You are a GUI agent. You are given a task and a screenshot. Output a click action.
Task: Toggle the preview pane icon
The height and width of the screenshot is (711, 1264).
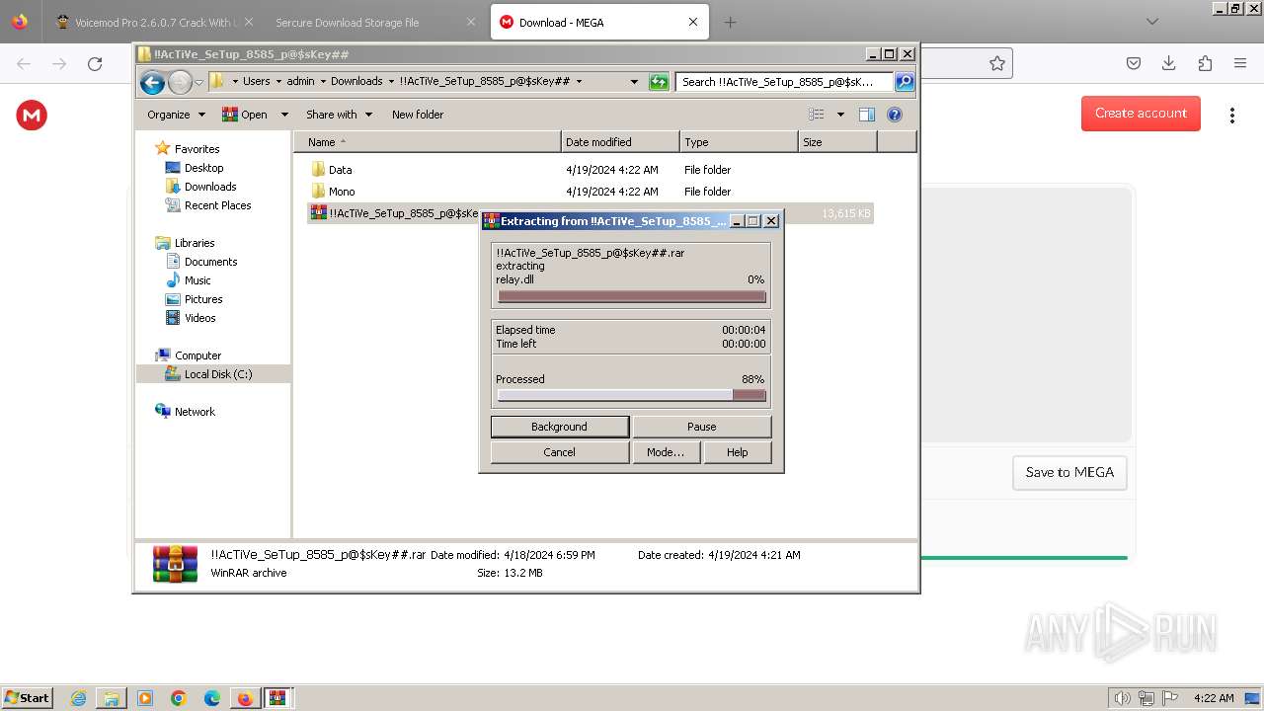[867, 115]
